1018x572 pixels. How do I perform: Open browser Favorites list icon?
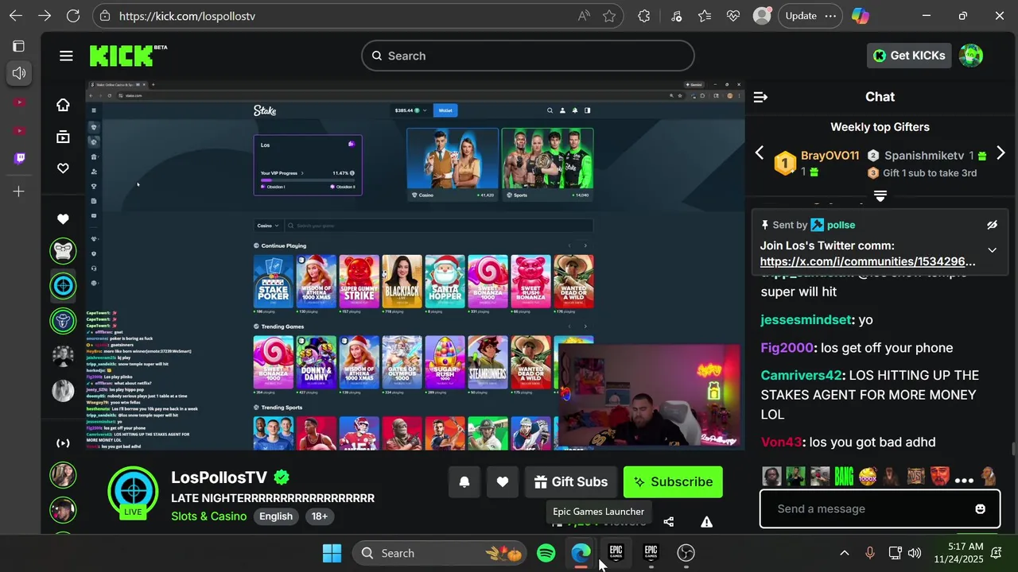point(705,16)
